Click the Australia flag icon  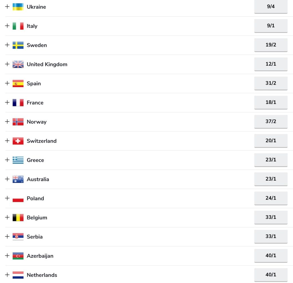click(18, 179)
